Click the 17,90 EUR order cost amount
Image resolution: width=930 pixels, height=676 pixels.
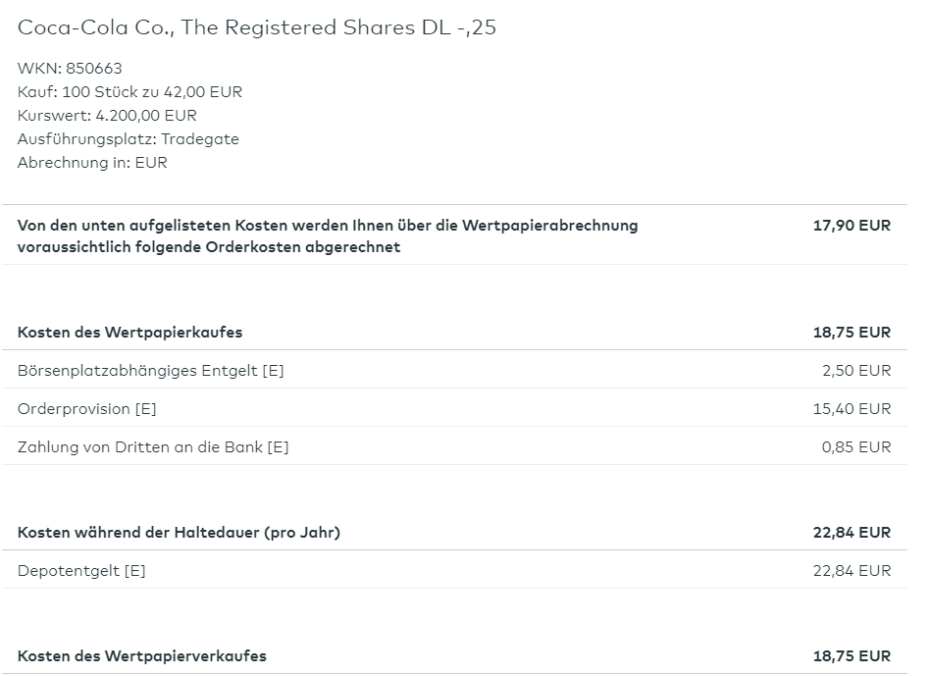[852, 226]
